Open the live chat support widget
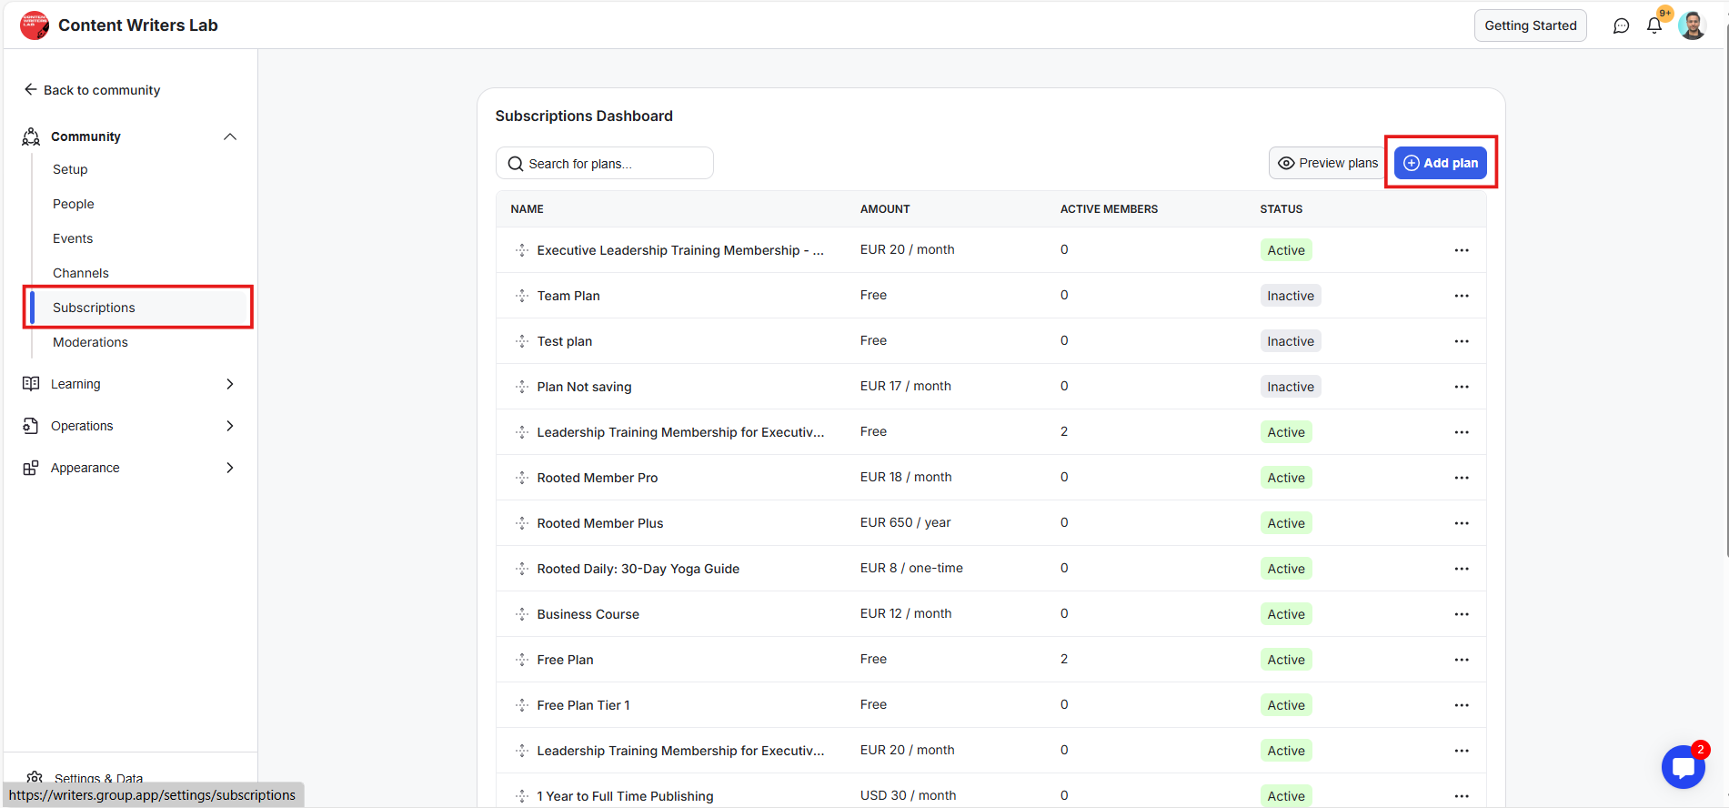The width and height of the screenshot is (1729, 808). coord(1683,767)
